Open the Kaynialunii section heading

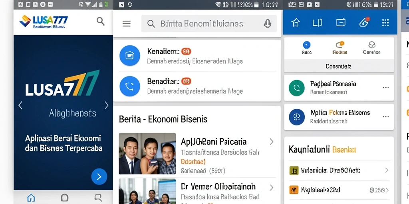[x=322, y=149]
